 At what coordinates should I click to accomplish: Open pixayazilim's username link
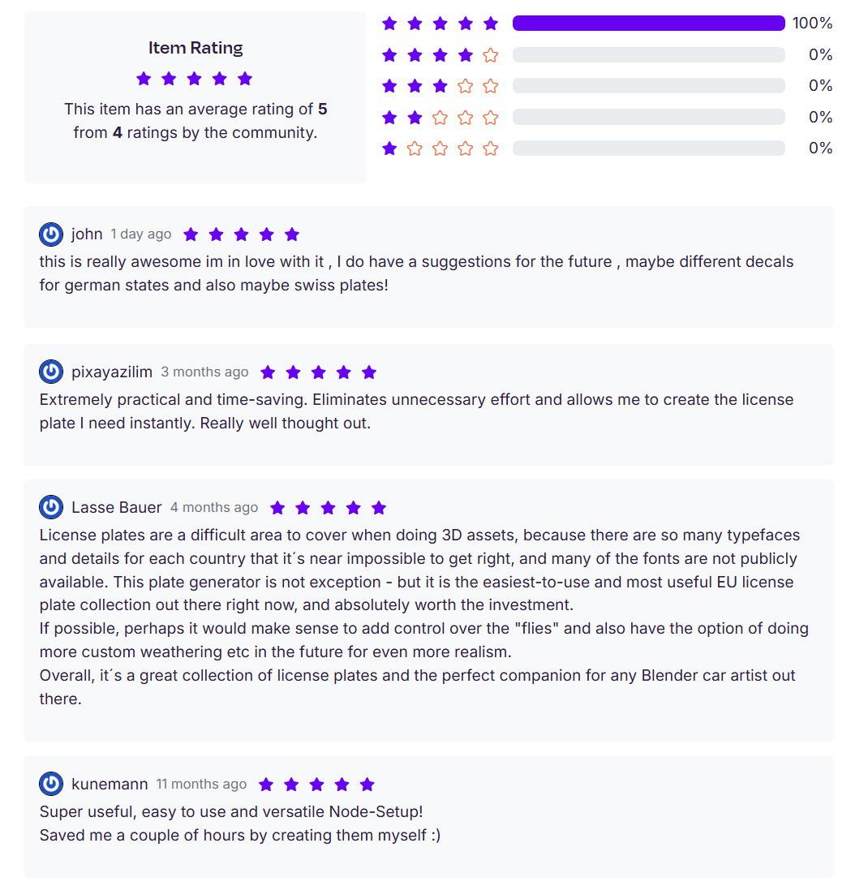coord(112,372)
